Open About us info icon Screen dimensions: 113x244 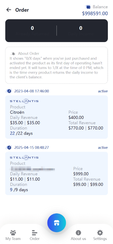coord(78,233)
